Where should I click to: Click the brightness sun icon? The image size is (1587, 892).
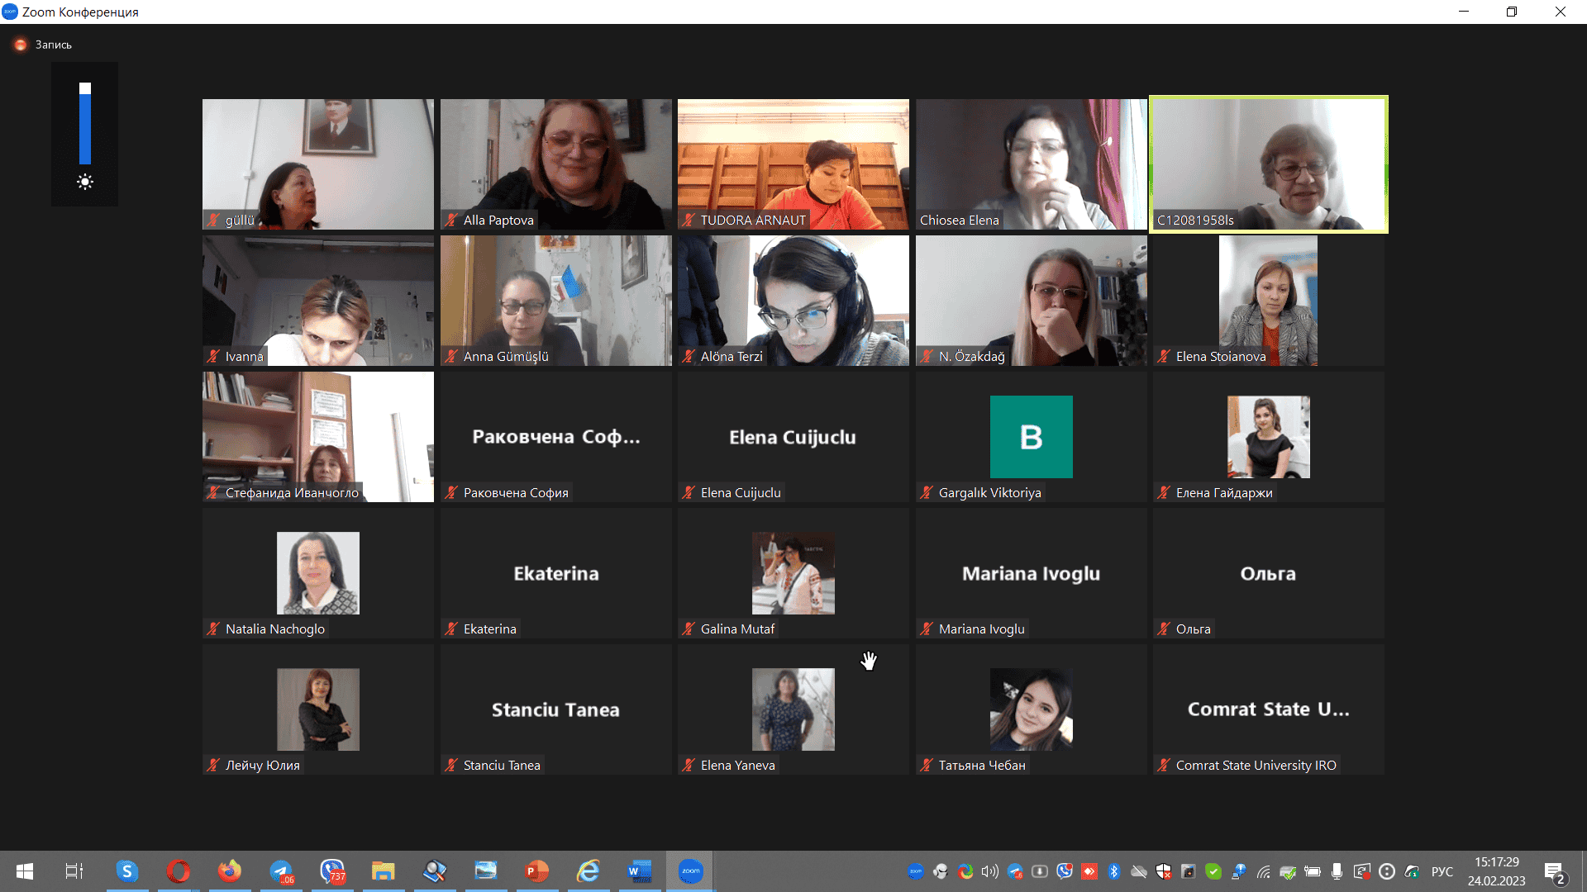coord(85,182)
